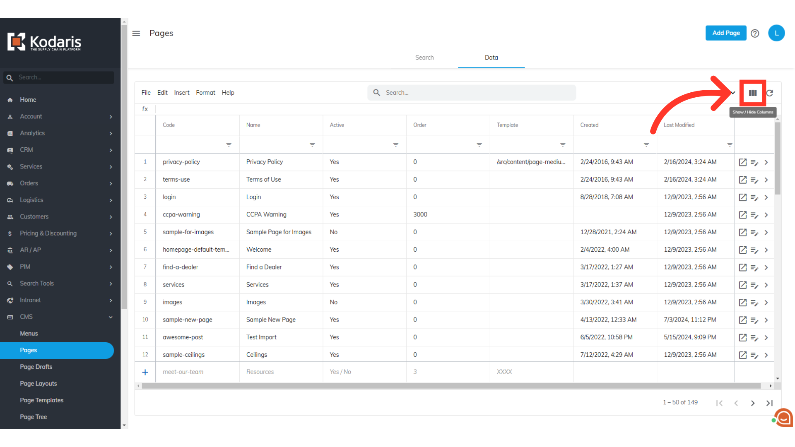The height and width of the screenshot is (447, 795).
Task: Open Page Drafts in sidebar
Action: click(36, 367)
